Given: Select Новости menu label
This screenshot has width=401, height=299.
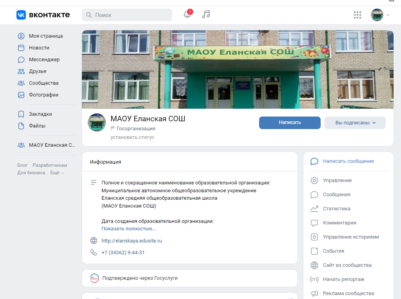Looking at the screenshot, I should click(x=39, y=48).
